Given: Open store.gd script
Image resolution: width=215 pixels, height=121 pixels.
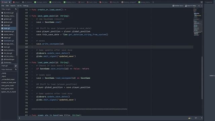Looking at the screenshot, I should 8,47.
